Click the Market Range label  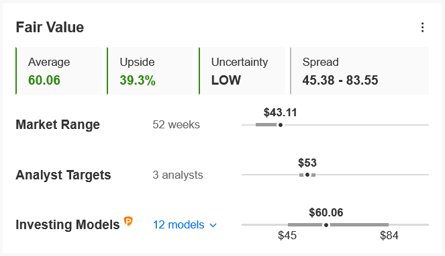(58, 124)
